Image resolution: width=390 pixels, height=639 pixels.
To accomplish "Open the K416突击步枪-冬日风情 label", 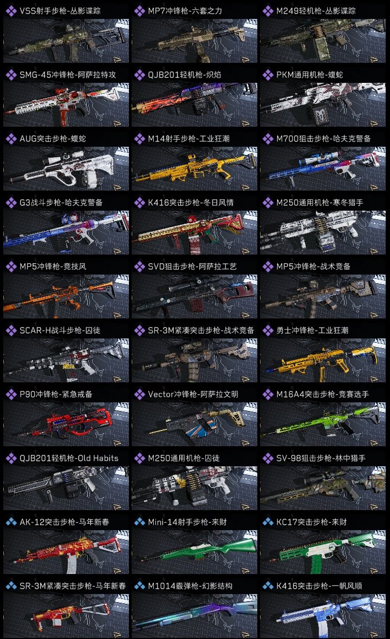I will point(190,203).
